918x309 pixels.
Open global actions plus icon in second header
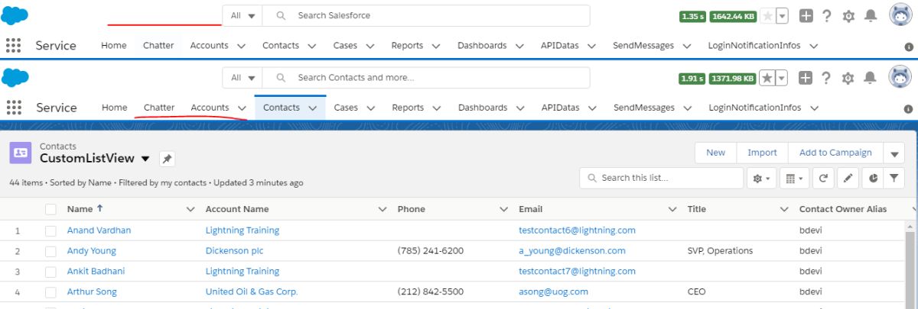pos(806,78)
